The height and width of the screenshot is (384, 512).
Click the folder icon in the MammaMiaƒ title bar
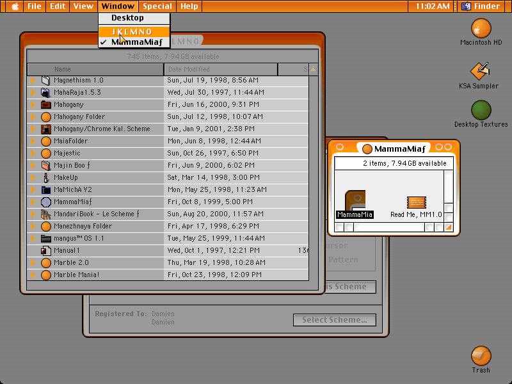click(x=367, y=149)
